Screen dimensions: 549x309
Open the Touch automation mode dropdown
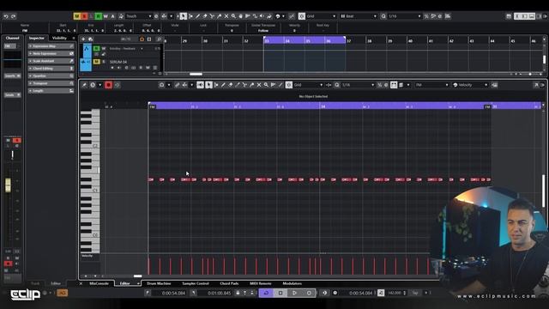pos(139,16)
